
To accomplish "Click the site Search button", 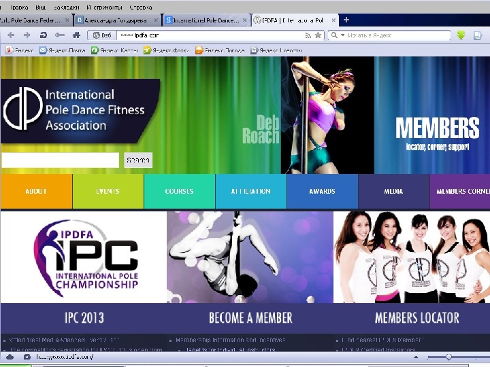I will pos(137,160).
